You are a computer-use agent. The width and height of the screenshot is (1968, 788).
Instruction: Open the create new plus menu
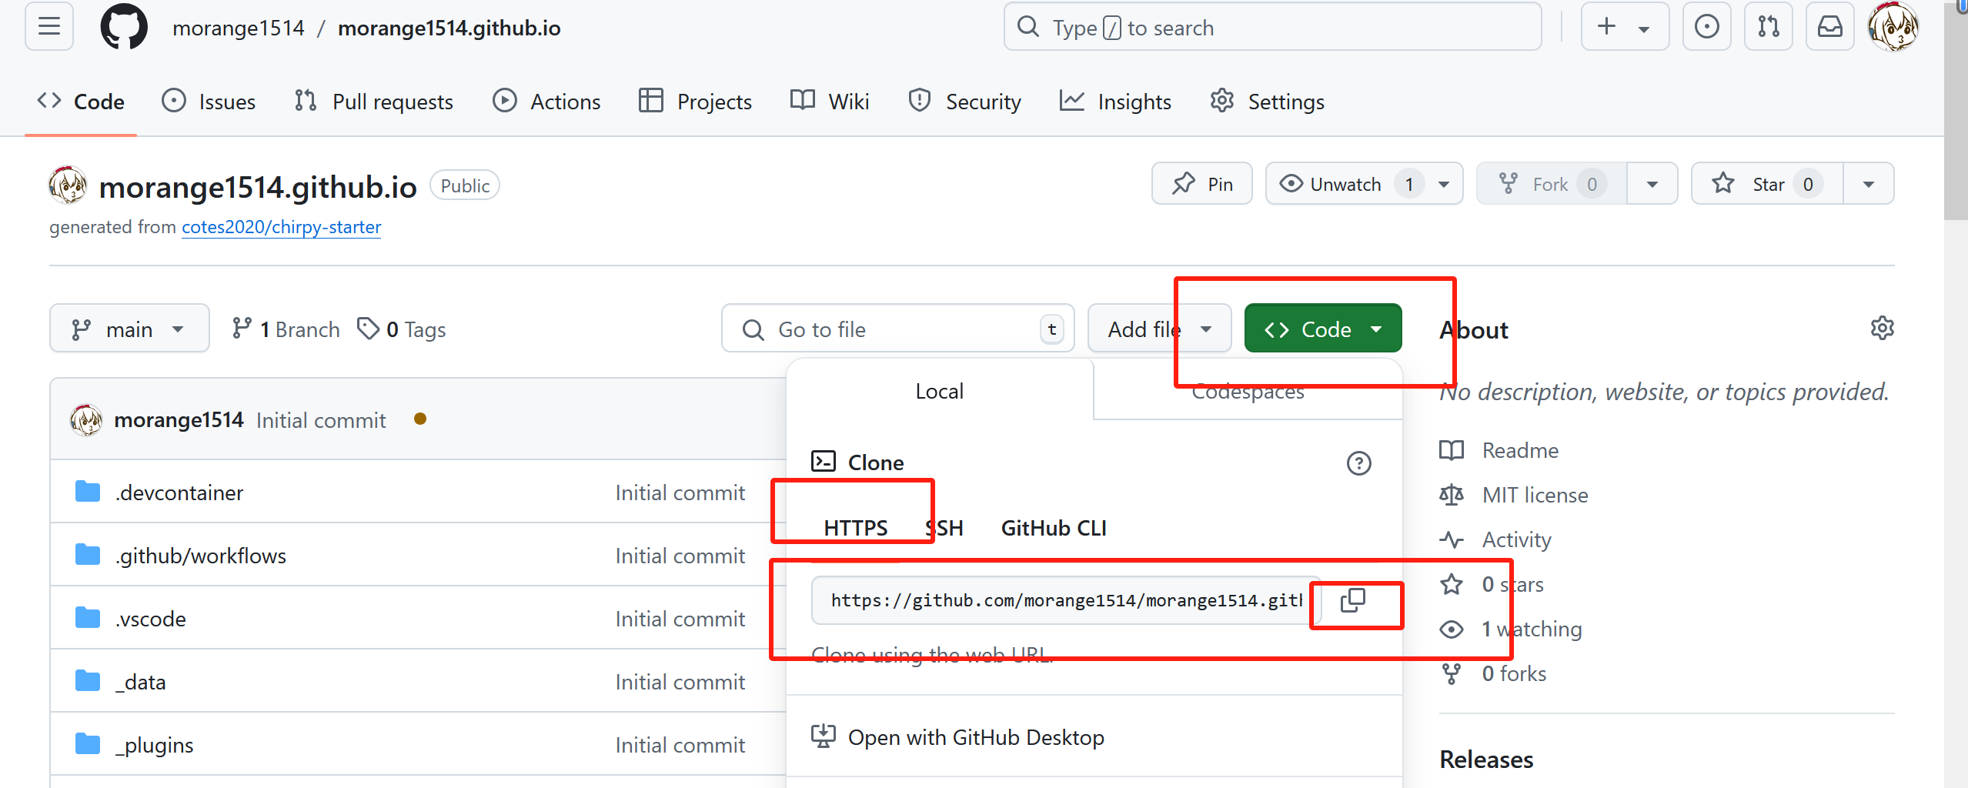(x=1625, y=27)
